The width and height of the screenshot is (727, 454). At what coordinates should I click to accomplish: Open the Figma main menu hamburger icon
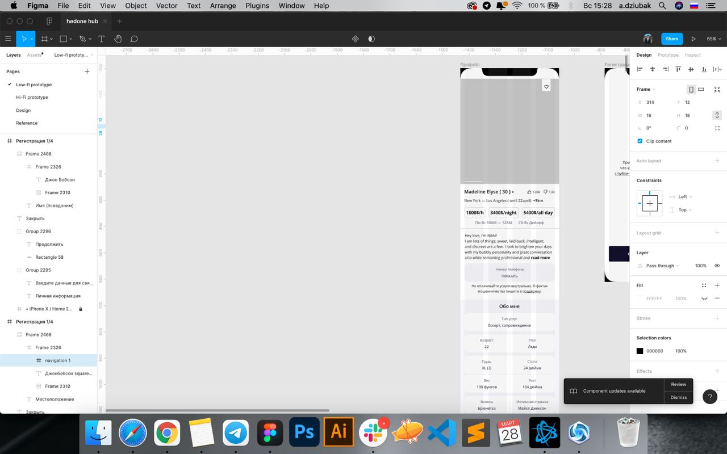[8, 39]
